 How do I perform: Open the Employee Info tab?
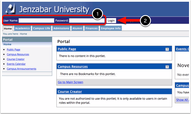(x=111, y=28)
